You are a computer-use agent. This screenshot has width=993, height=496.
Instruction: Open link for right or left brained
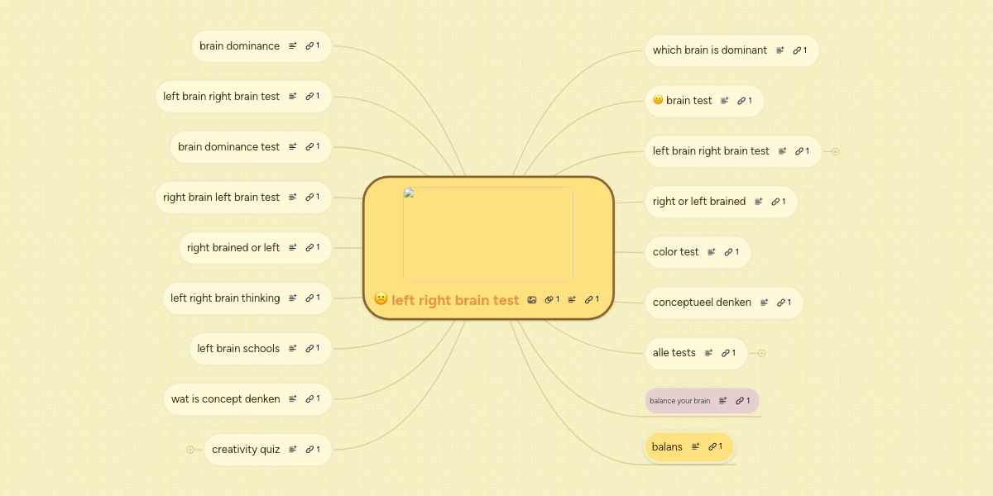pos(778,202)
